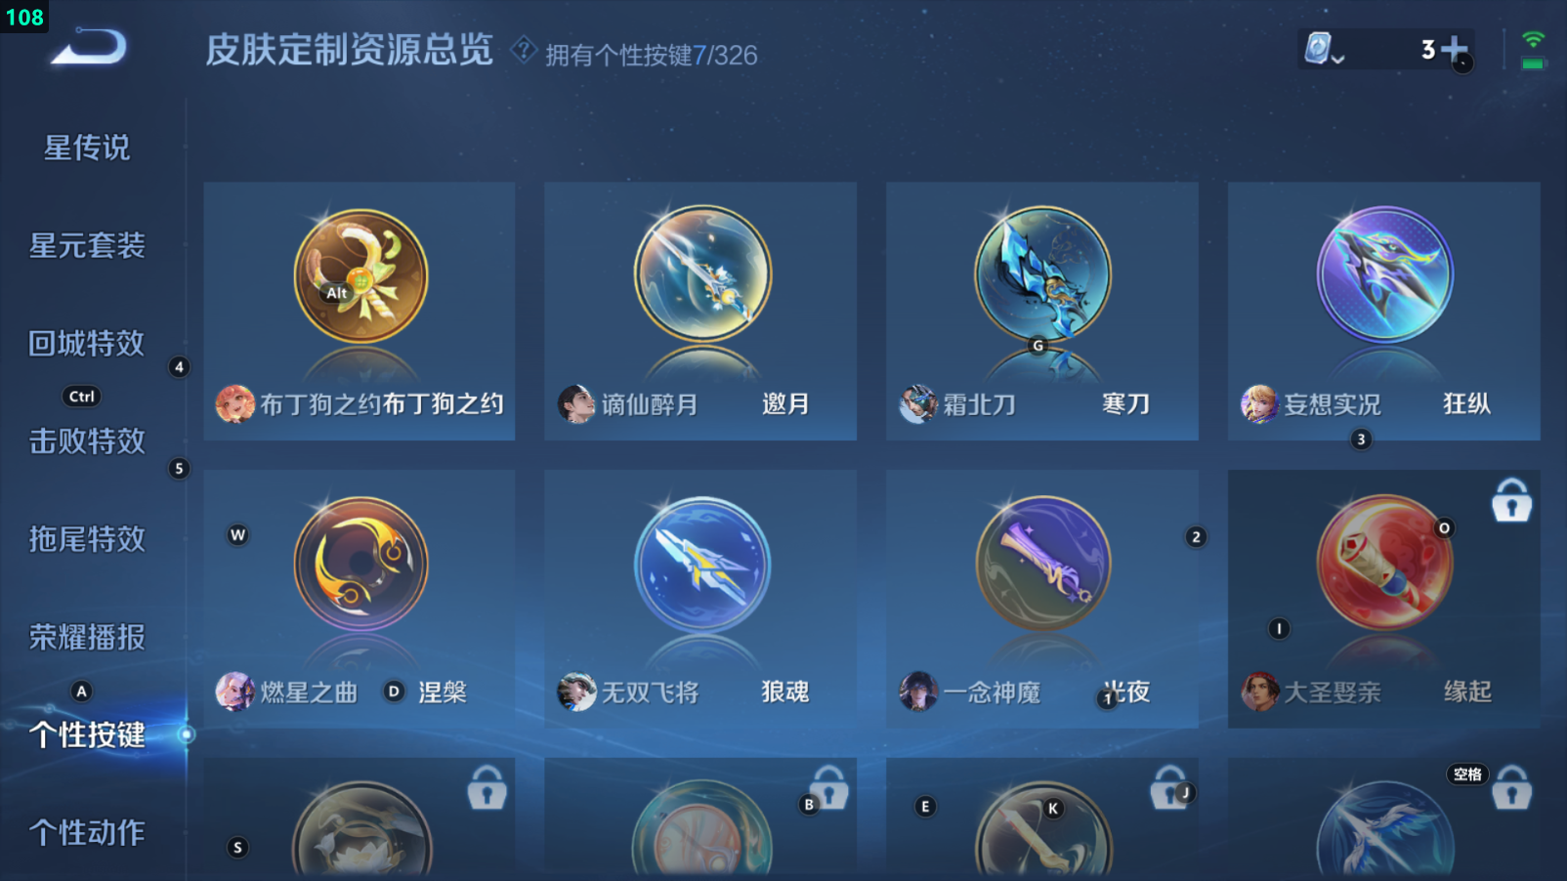This screenshot has height=881, width=1567.
Task: Switch to 拖尾特效 category
Action: click(87, 538)
